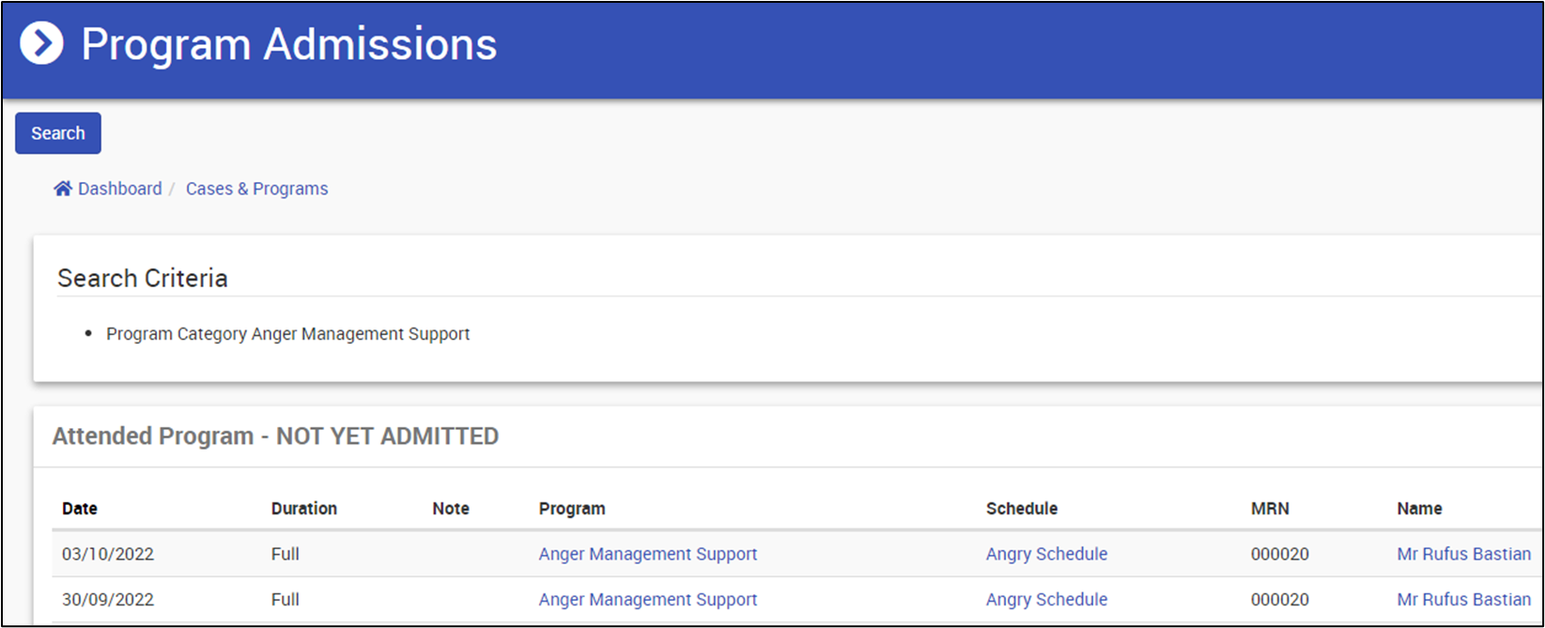This screenshot has width=1545, height=628.
Task: Open Anger Management Support for 30/09/2022
Action: click(647, 599)
